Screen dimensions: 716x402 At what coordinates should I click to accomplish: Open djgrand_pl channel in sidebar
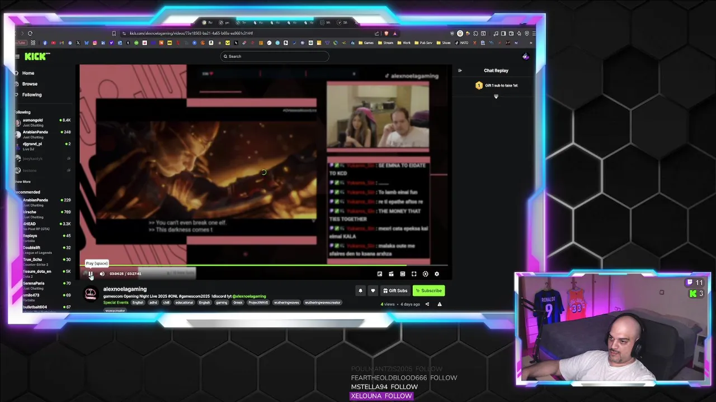click(x=44, y=146)
